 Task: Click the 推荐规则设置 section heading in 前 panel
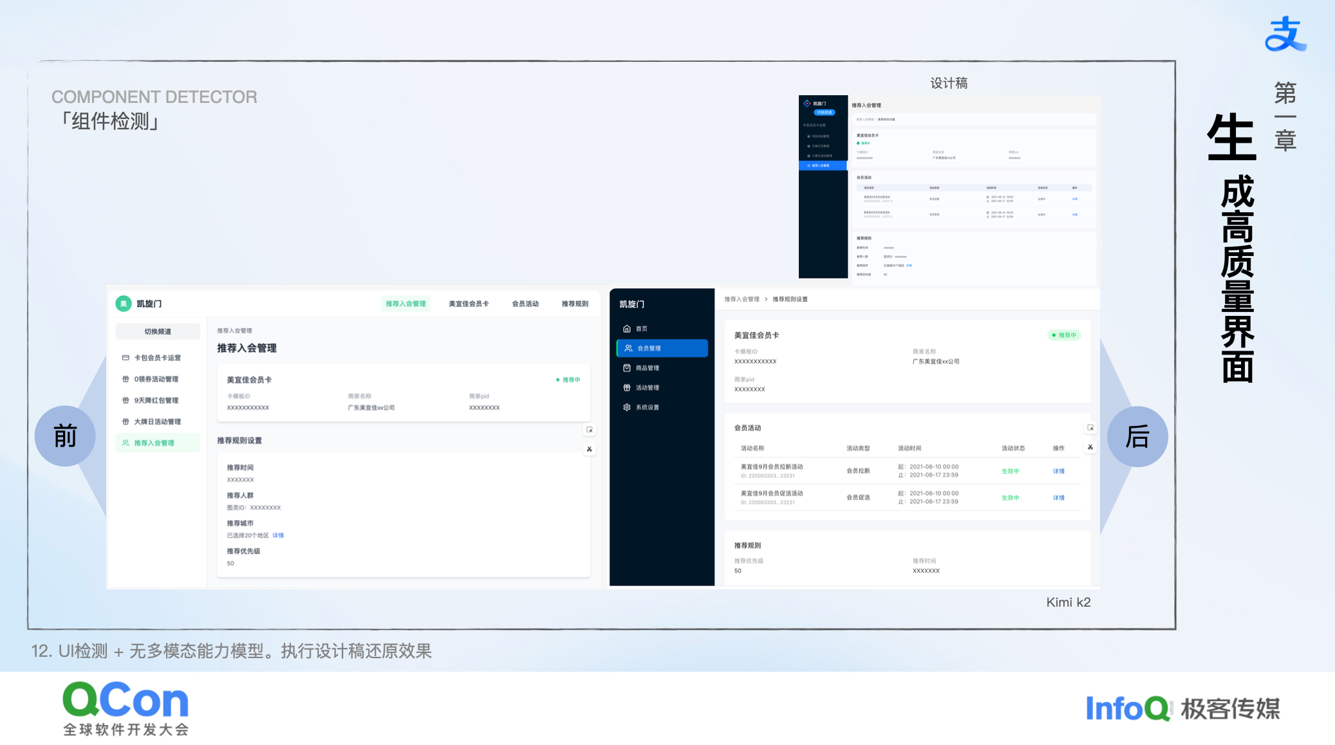239,441
